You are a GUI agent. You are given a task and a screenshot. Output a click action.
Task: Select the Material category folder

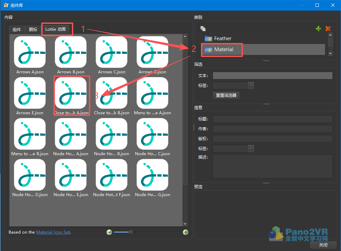pos(223,49)
